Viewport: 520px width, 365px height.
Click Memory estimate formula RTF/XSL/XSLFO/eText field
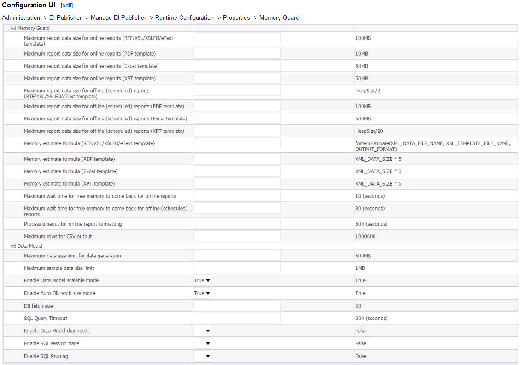coord(237,143)
